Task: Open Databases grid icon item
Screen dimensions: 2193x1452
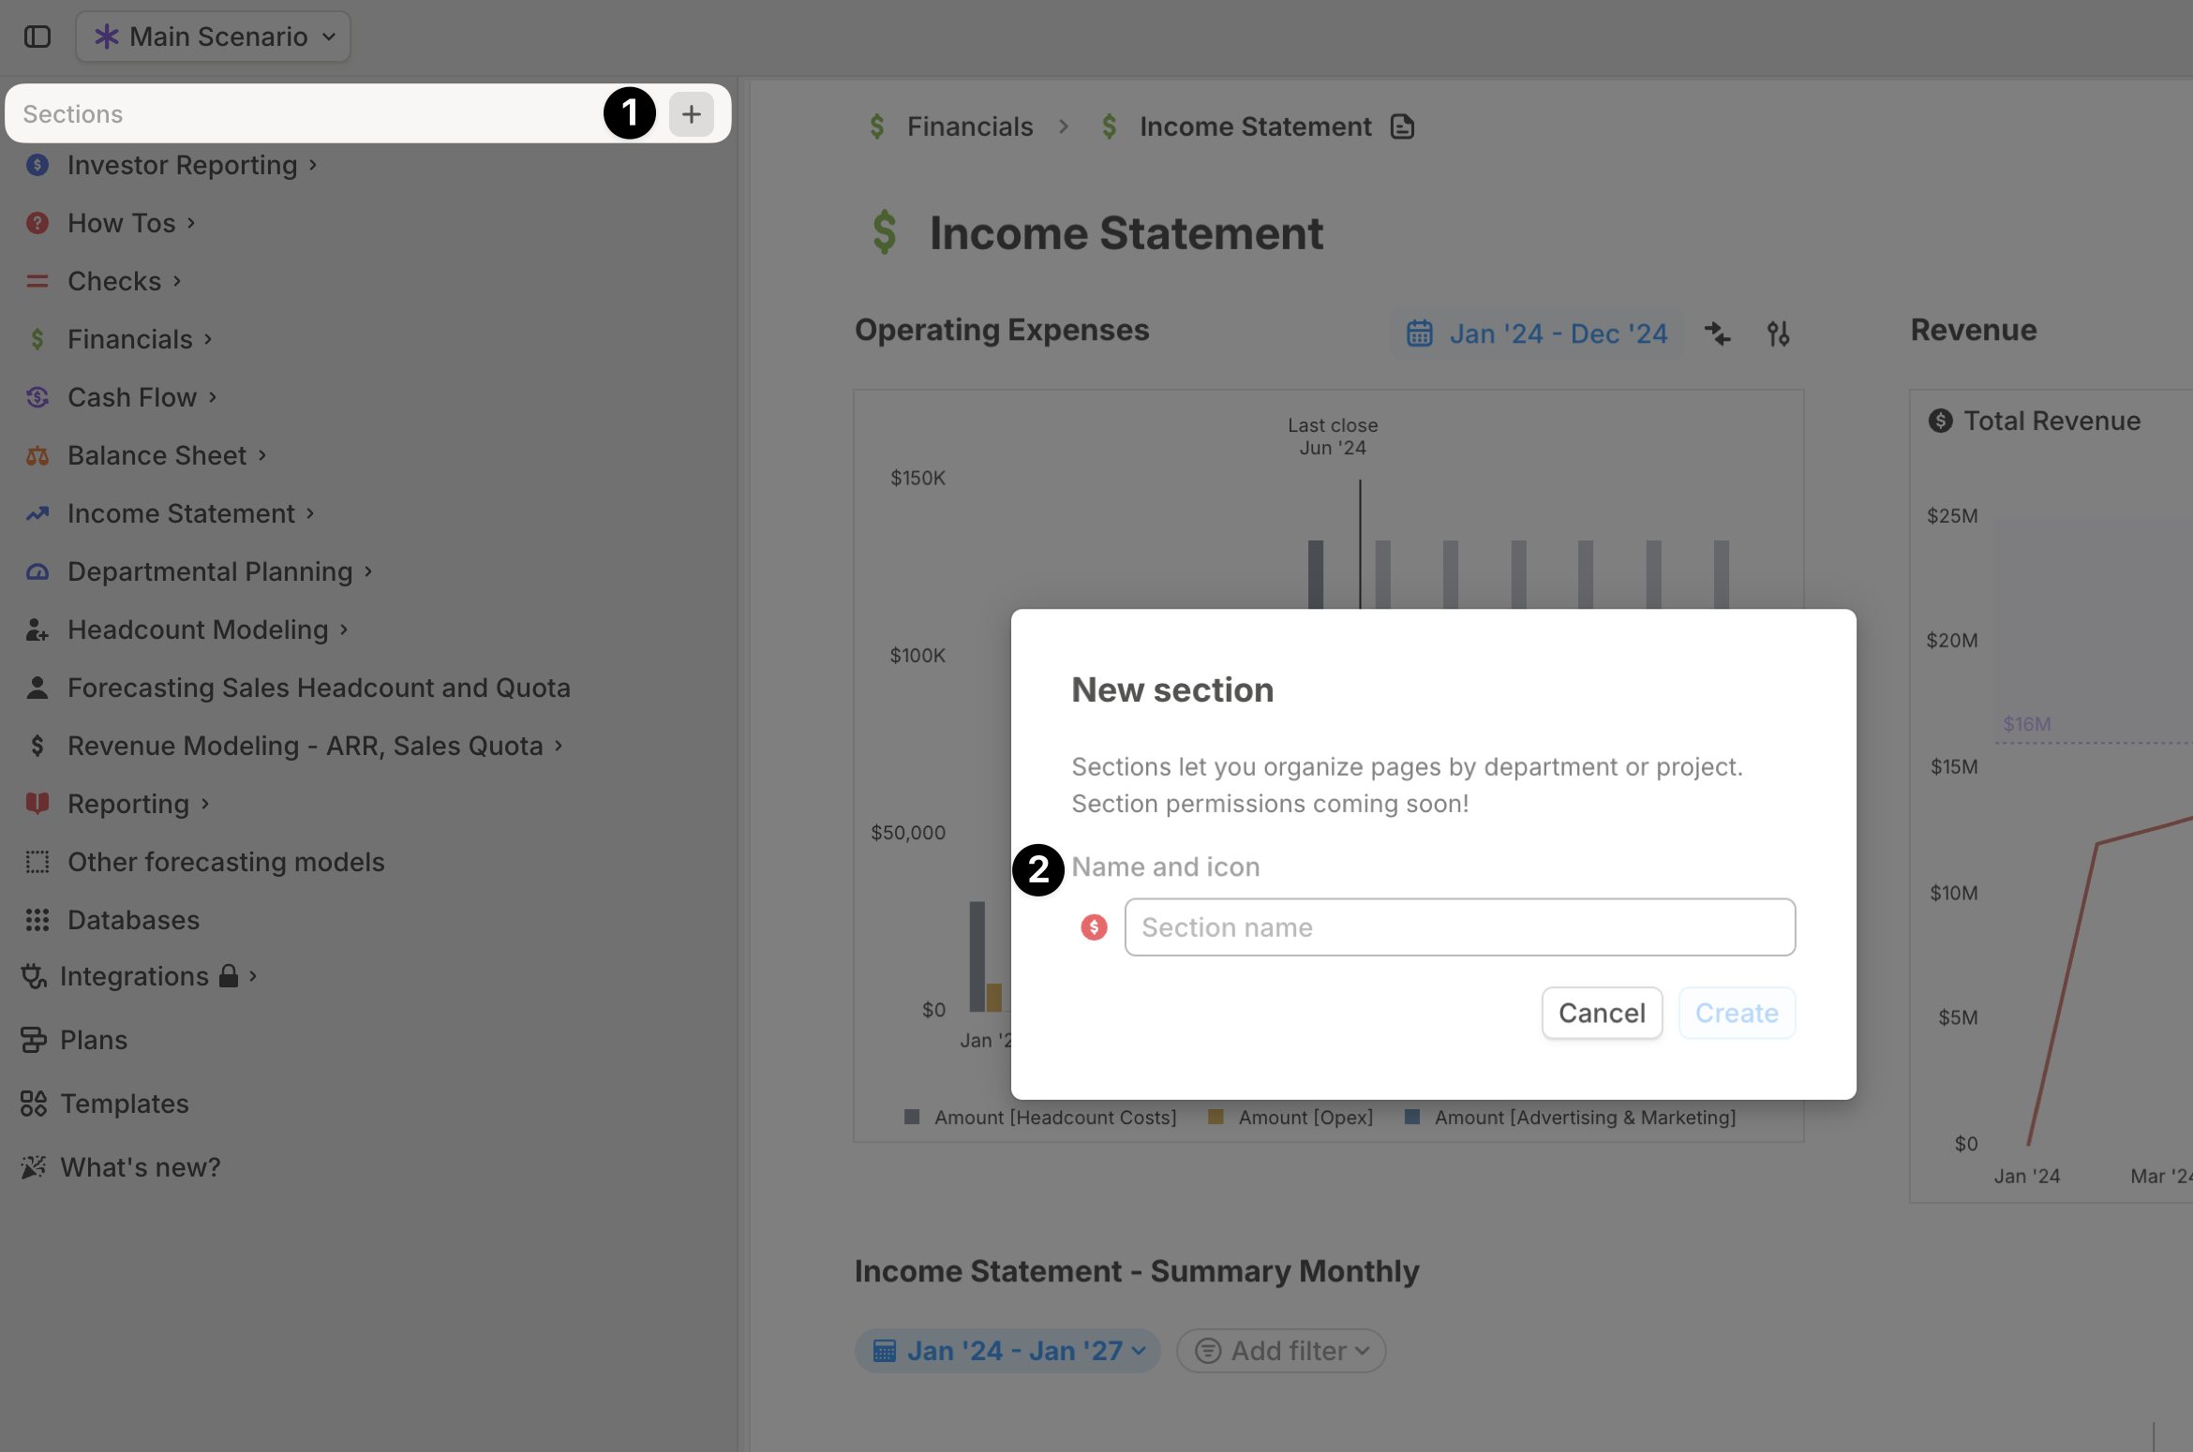Action: click(133, 920)
